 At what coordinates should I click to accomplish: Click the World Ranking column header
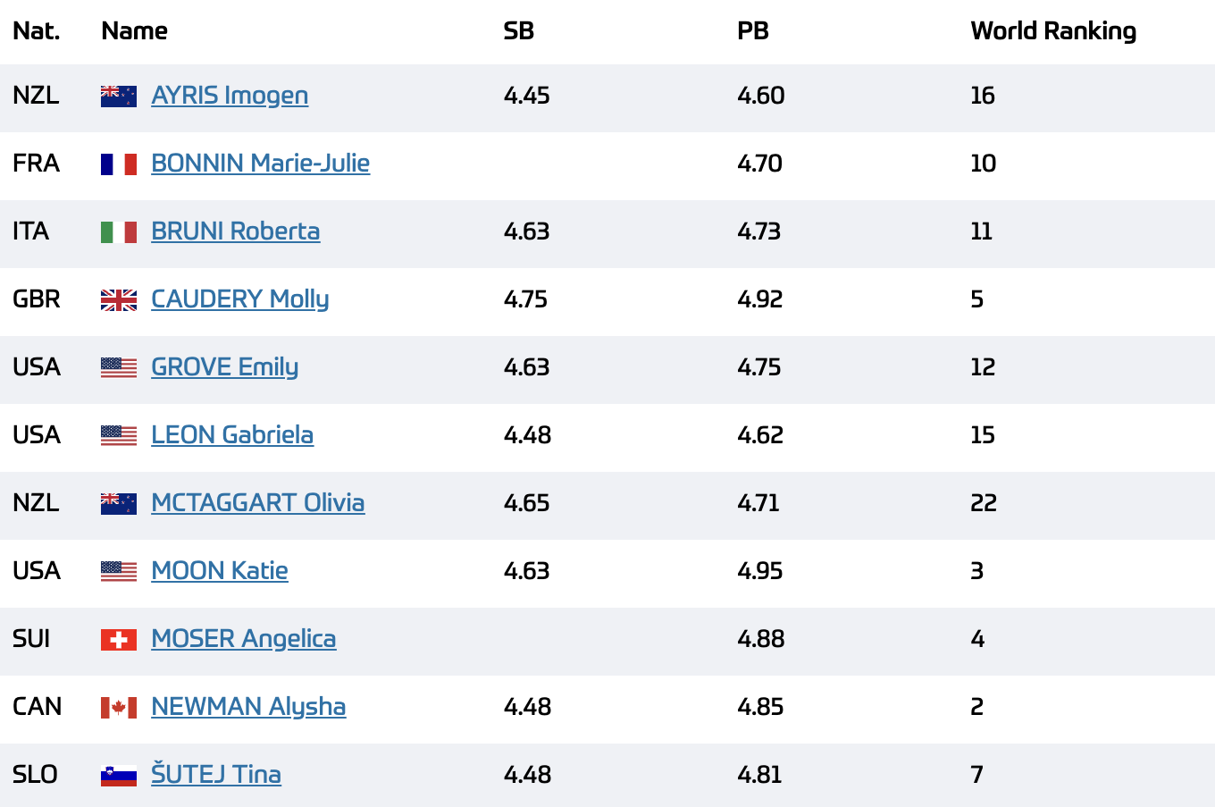point(1053,31)
